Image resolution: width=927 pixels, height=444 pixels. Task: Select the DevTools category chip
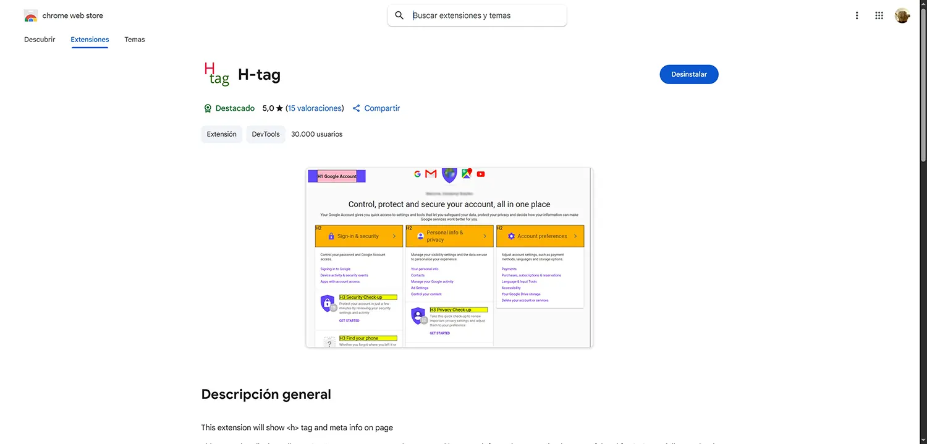pyautogui.click(x=265, y=134)
